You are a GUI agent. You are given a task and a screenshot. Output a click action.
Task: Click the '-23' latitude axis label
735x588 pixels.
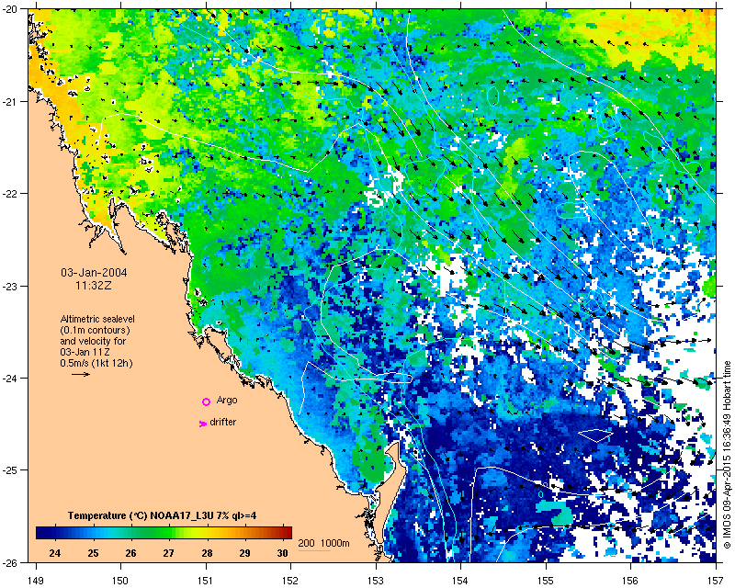click(10, 286)
